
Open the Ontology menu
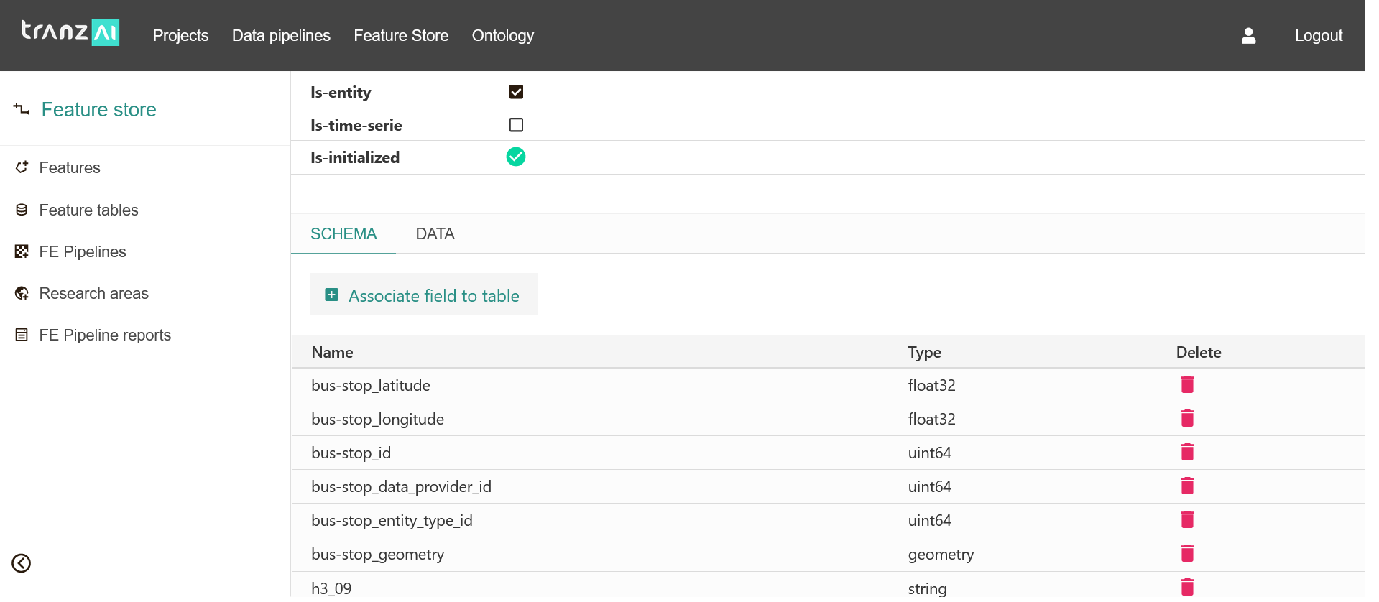pos(503,36)
